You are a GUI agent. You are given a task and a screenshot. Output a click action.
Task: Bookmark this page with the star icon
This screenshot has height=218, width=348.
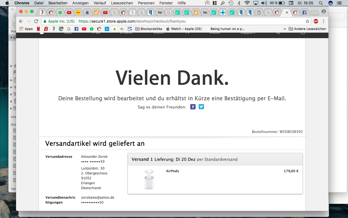point(307,21)
